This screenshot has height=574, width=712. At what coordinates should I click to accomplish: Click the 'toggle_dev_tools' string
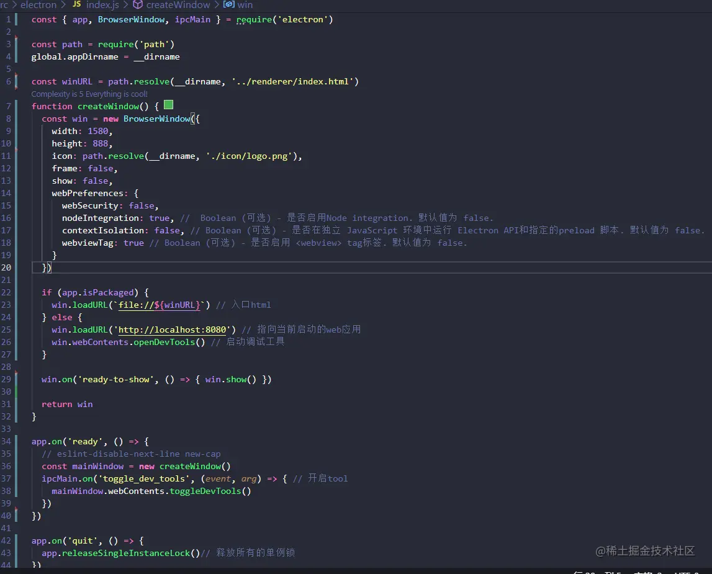pyautogui.click(x=144, y=478)
